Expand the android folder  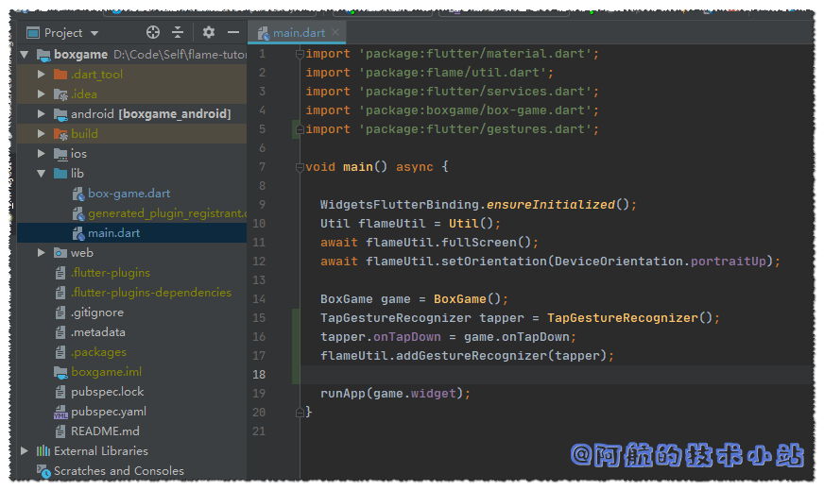(42, 114)
